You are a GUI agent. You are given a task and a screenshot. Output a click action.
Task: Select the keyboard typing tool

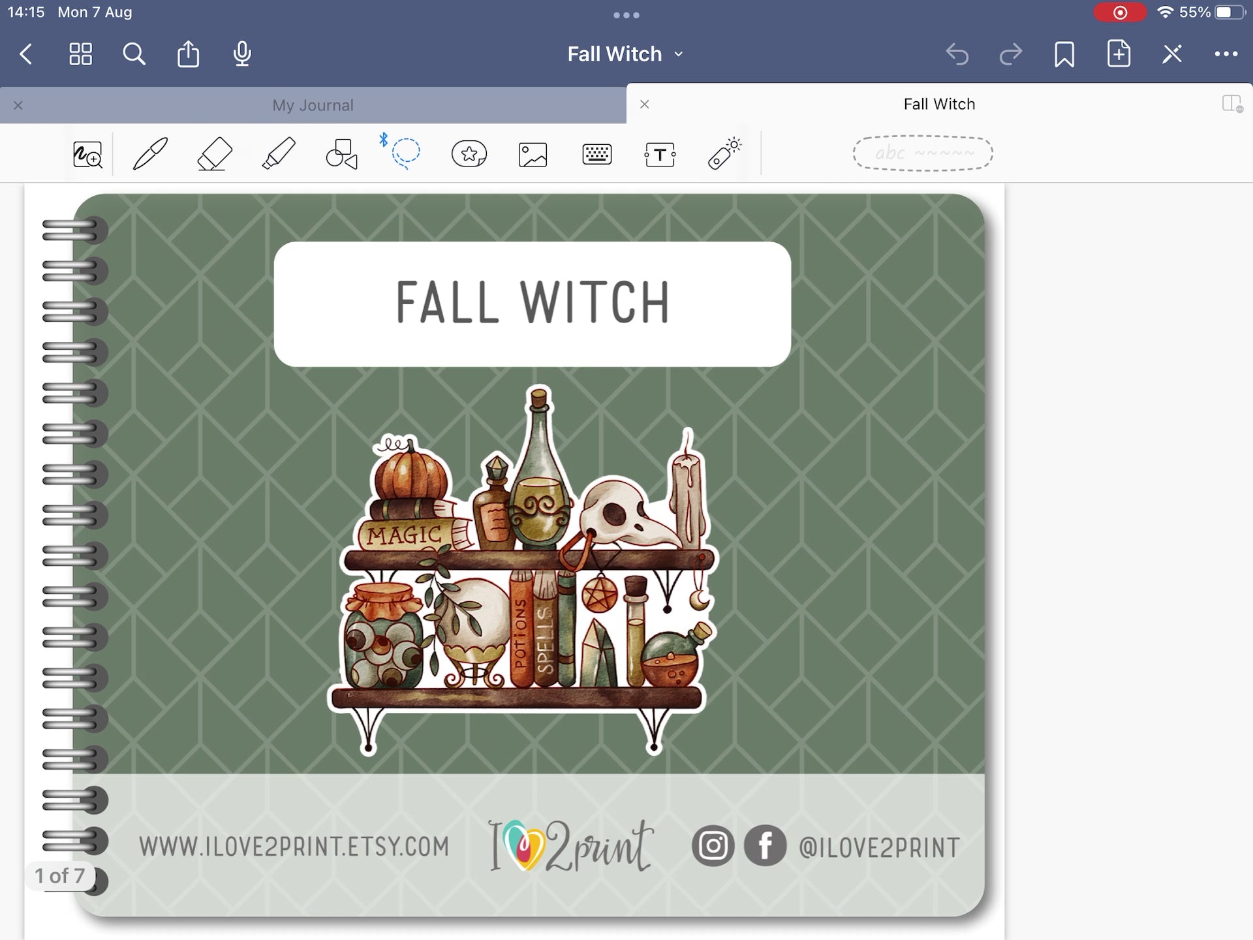(x=596, y=155)
